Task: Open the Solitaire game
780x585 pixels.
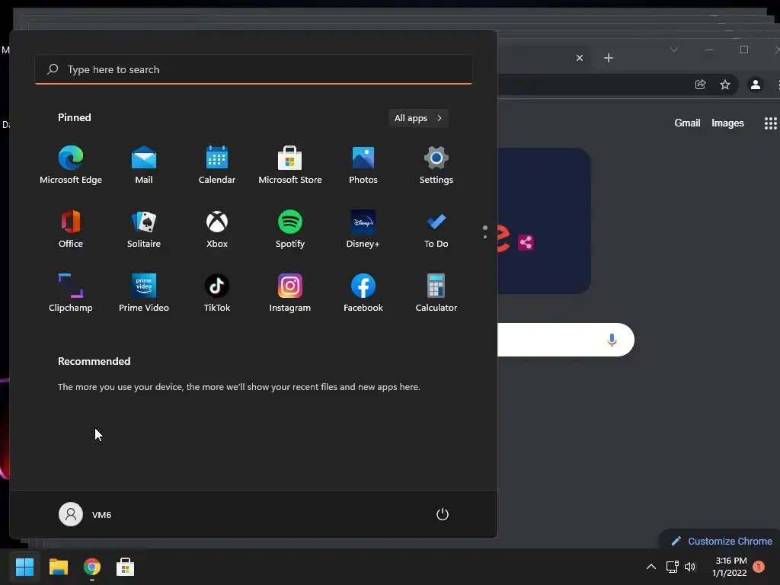Action: coord(144,229)
